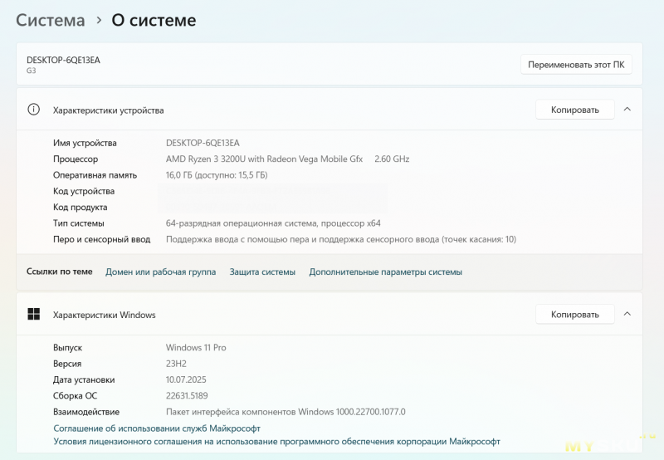This screenshot has width=664, height=460.
Task: Click the AMD Ryzen 3 3200U processor text
Action: (x=264, y=159)
